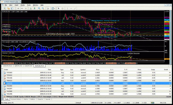Click order icon for 7441166
This screenshot has width=173, height=105.
tap(4, 78)
